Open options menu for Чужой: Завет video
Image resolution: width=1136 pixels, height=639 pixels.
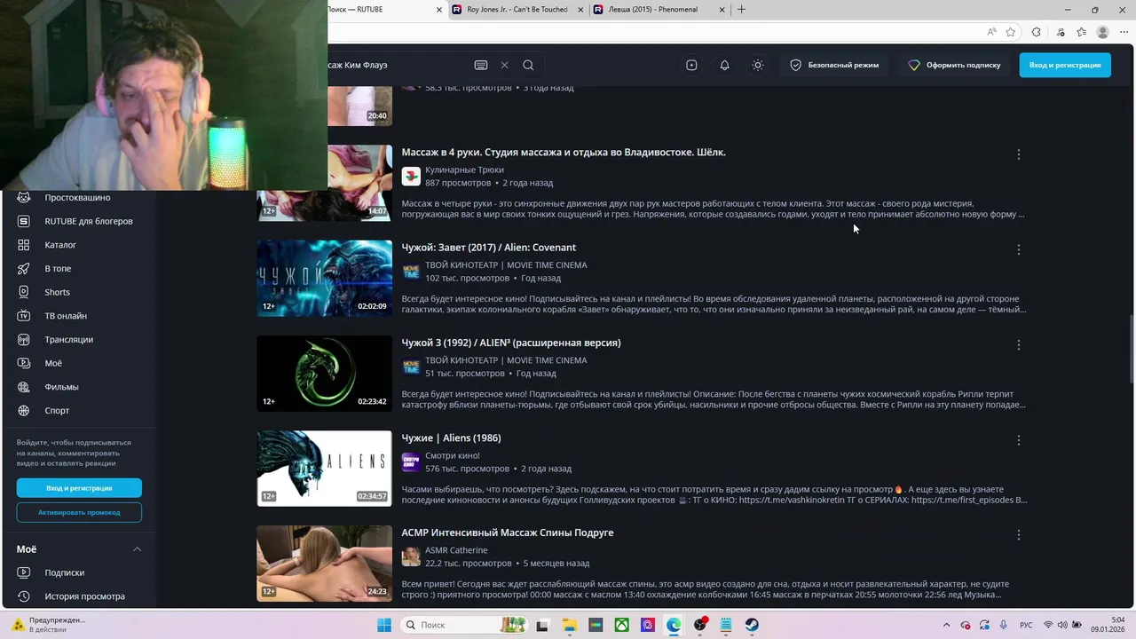tap(1018, 249)
